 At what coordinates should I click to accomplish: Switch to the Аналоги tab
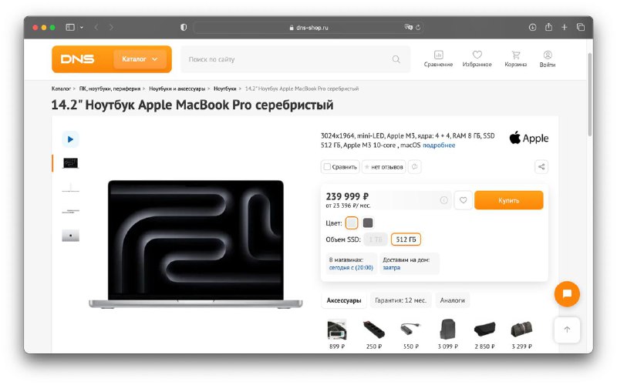[452, 300]
